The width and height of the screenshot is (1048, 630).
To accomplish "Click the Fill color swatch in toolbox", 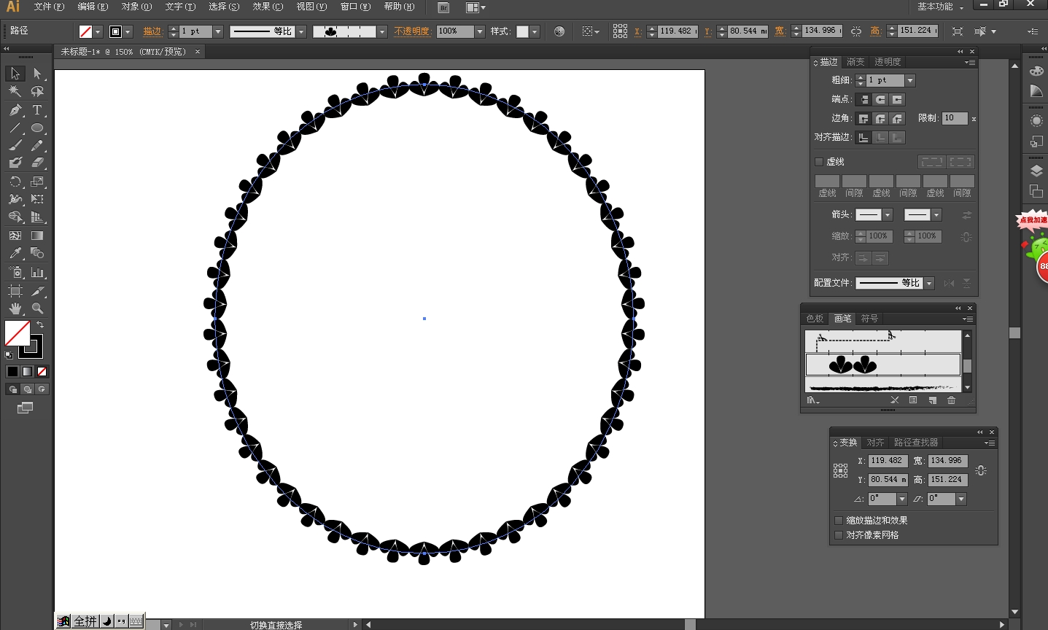I will click(x=18, y=333).
